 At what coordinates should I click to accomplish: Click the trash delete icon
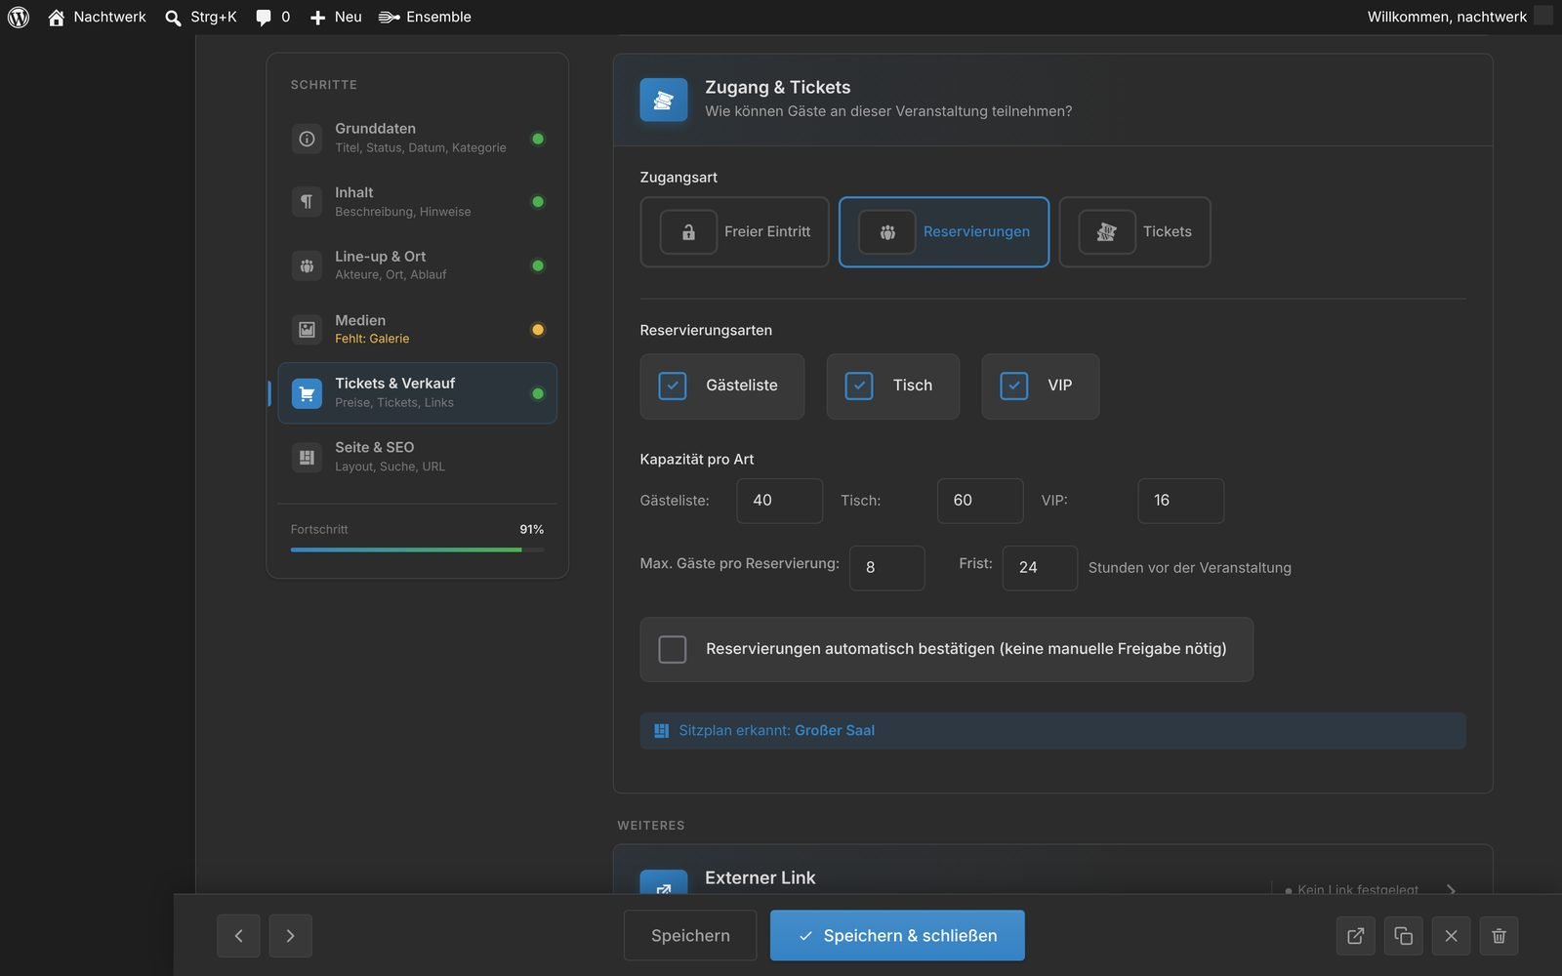[1500, 936]
